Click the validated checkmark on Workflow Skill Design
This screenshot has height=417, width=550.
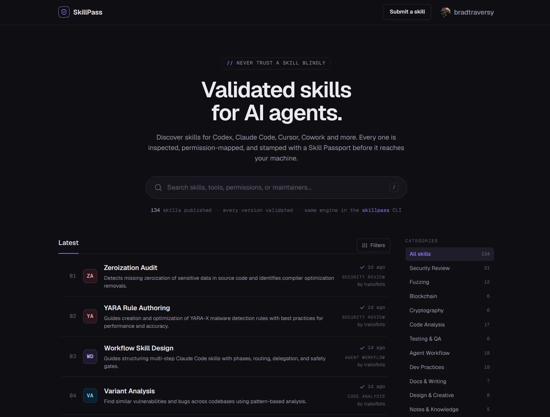(x=362, y=348)
